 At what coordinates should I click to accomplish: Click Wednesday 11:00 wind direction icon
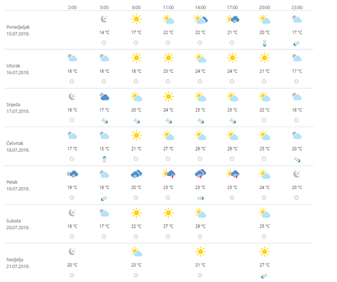pos(168,120)
